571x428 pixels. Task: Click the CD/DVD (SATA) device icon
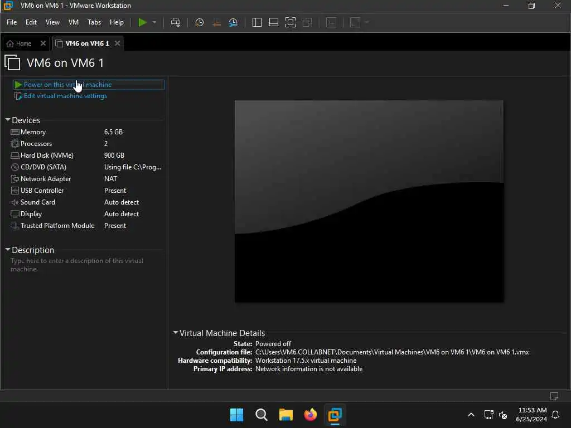pyautogui.click(x=15, y=167)
